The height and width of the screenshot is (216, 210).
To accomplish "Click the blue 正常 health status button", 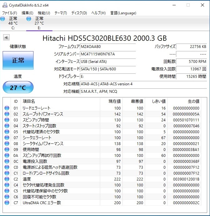I will click(18, 60).
